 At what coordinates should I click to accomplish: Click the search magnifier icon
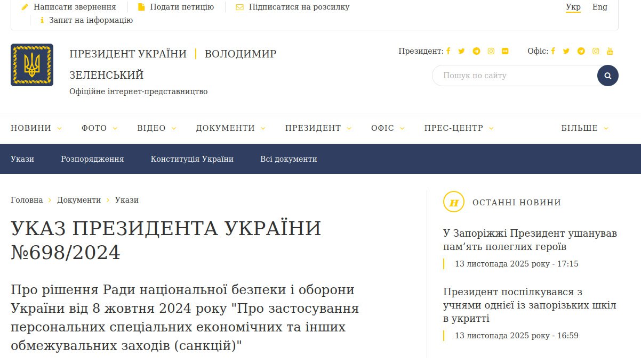pyautogui.click(x=607, y=76)
